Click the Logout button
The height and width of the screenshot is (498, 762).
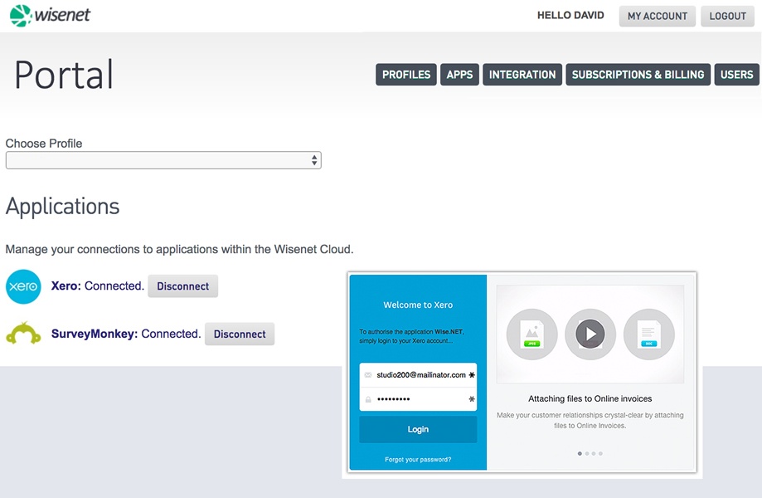727,16
